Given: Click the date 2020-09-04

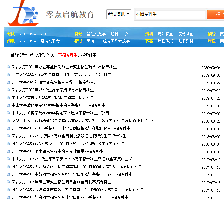Looking at the screenshot, I should 211,68.
